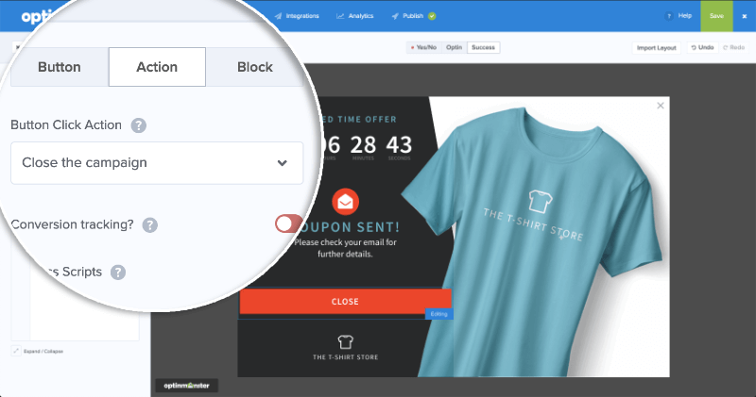The image size is (756, 397).
Task: Click the Expand / Collapse icon
Action: 16,351
